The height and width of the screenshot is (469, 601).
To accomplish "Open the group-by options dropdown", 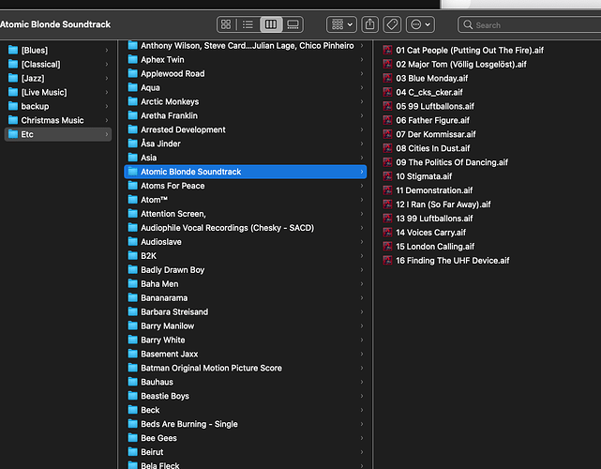I will point(341,24).
